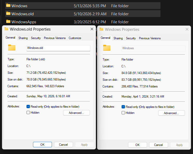
Task: Confirm with OK in Windows.old Properties
Action: 42,145
